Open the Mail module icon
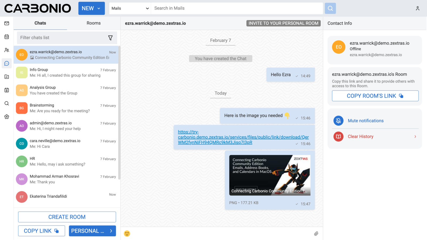427x240 pixels. pos(6,23)
